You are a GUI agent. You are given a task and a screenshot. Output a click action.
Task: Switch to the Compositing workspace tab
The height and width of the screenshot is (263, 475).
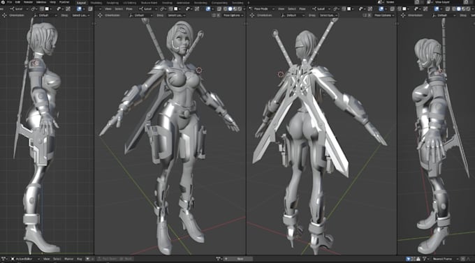click(x=219, y=3)
